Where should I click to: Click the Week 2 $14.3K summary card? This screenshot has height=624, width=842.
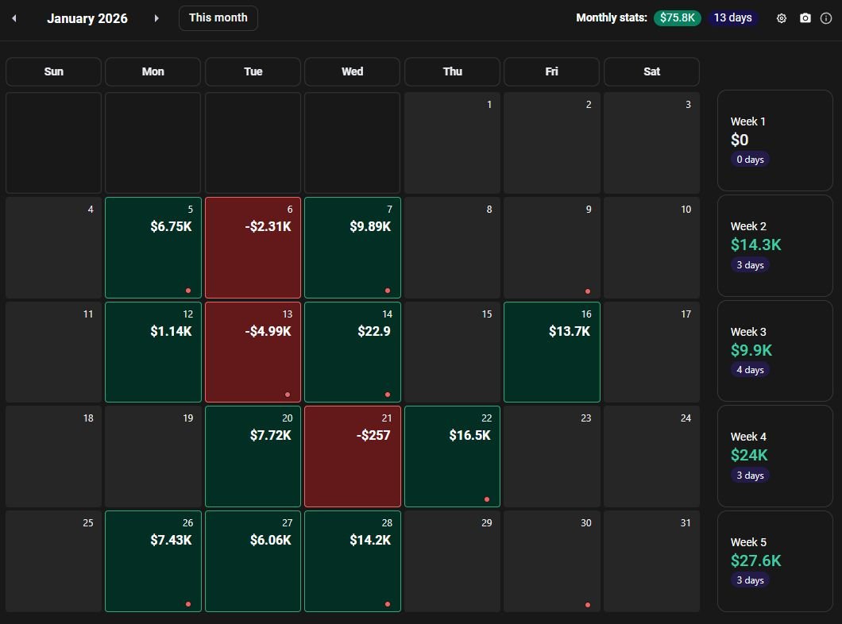tap(774, 246)
